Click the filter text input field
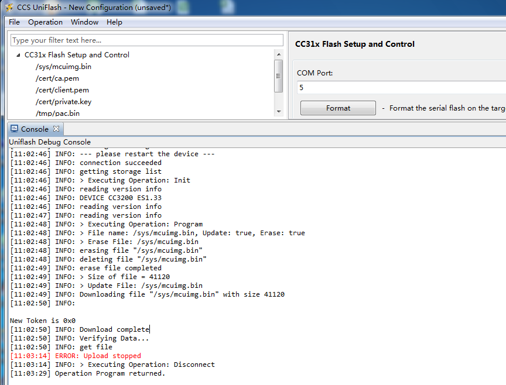The width and height of the screenshot is (506, 385). (147, 40)
